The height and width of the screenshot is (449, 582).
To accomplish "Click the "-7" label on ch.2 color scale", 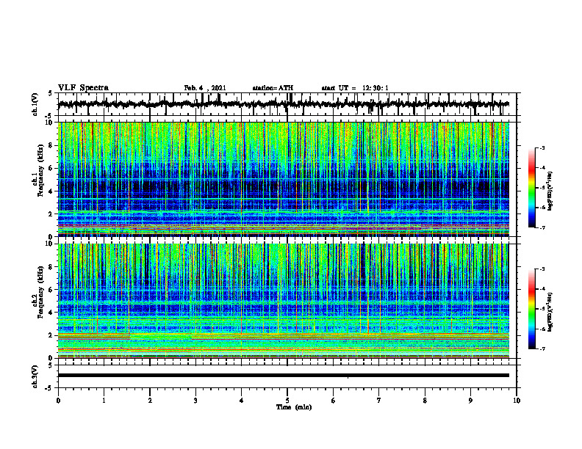I will [542, 348].
